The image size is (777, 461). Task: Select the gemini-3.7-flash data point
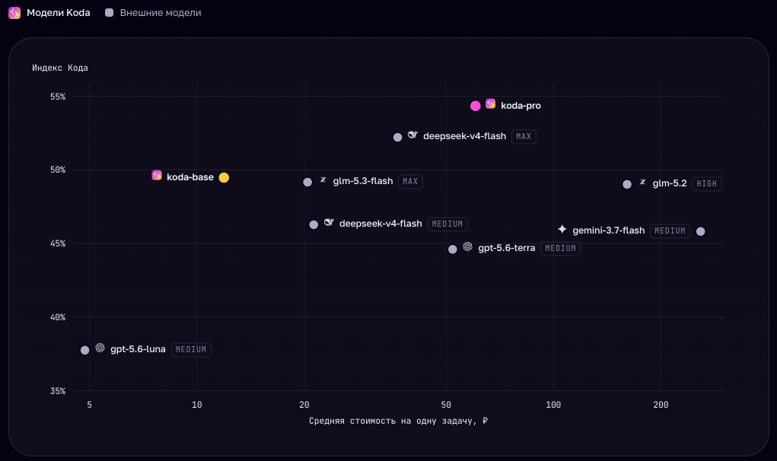click(x=701, y=231)
